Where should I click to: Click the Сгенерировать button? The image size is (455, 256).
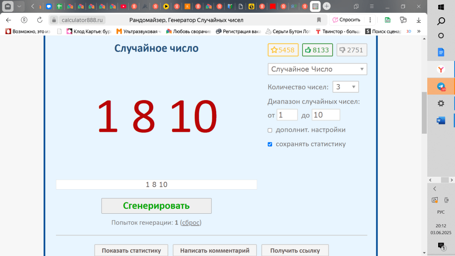pos(156,206)
